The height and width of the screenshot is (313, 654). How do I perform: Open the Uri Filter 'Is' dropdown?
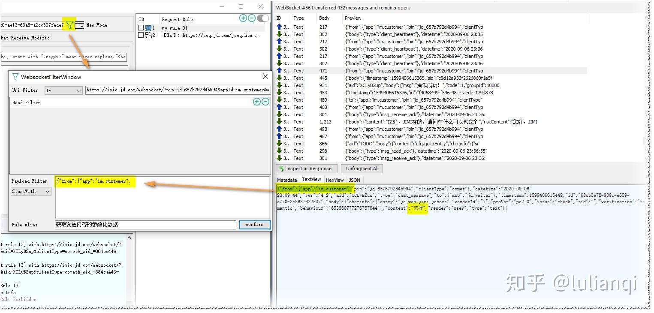[63, 90]
